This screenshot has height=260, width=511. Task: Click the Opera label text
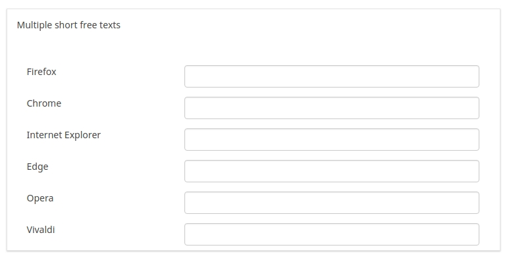[40, 198]
